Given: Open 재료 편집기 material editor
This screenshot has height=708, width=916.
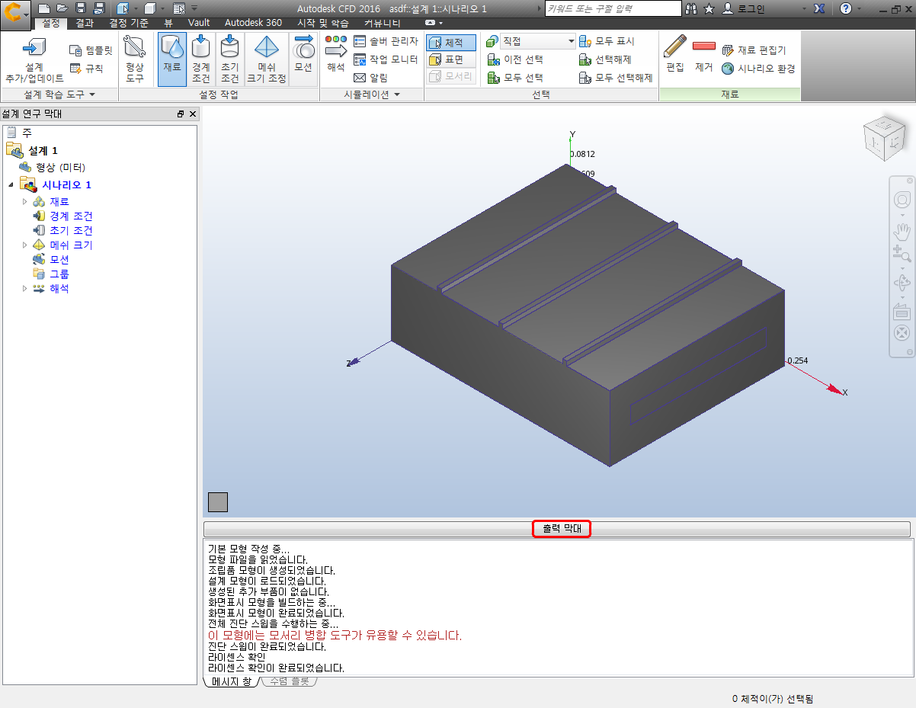Looking at the screenshot, I should (753, 50).
